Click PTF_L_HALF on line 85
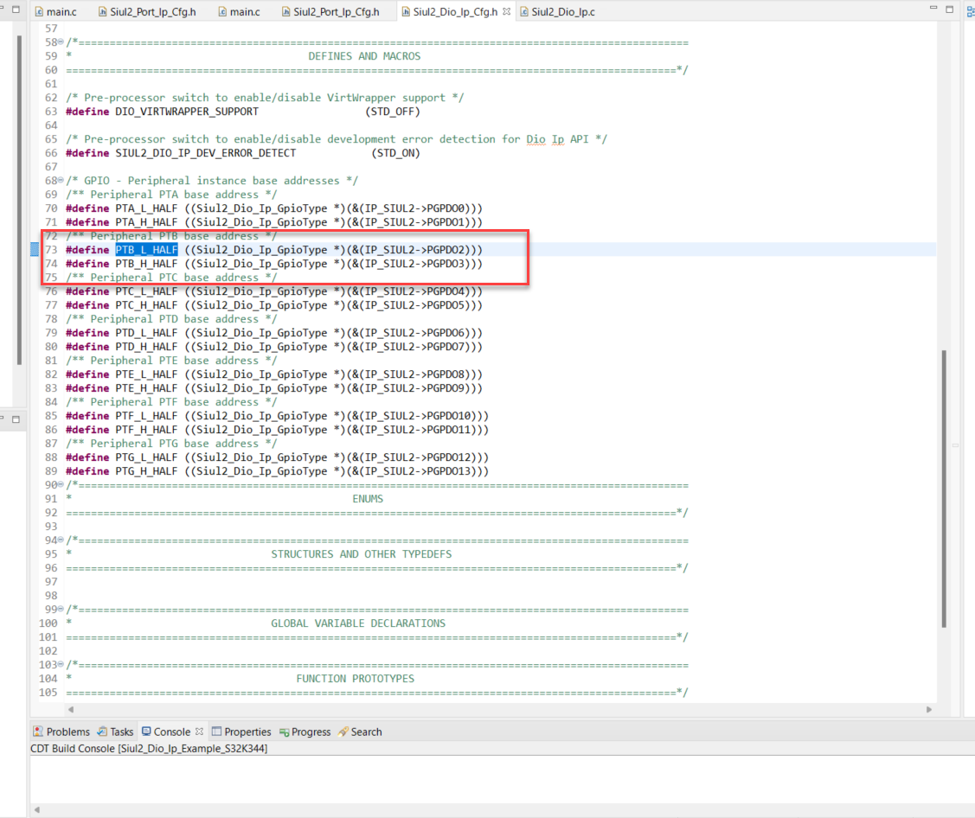Viewport: 975px width, 818px height. 147,416
